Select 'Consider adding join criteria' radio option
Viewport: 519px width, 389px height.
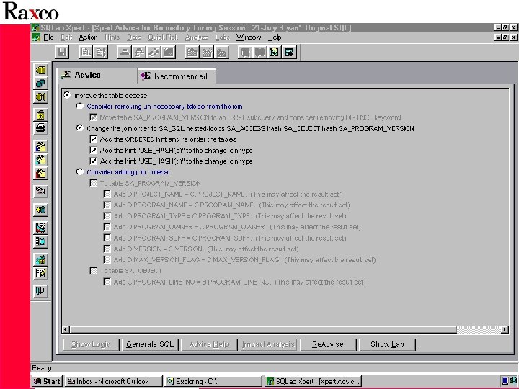coord(80,171)
